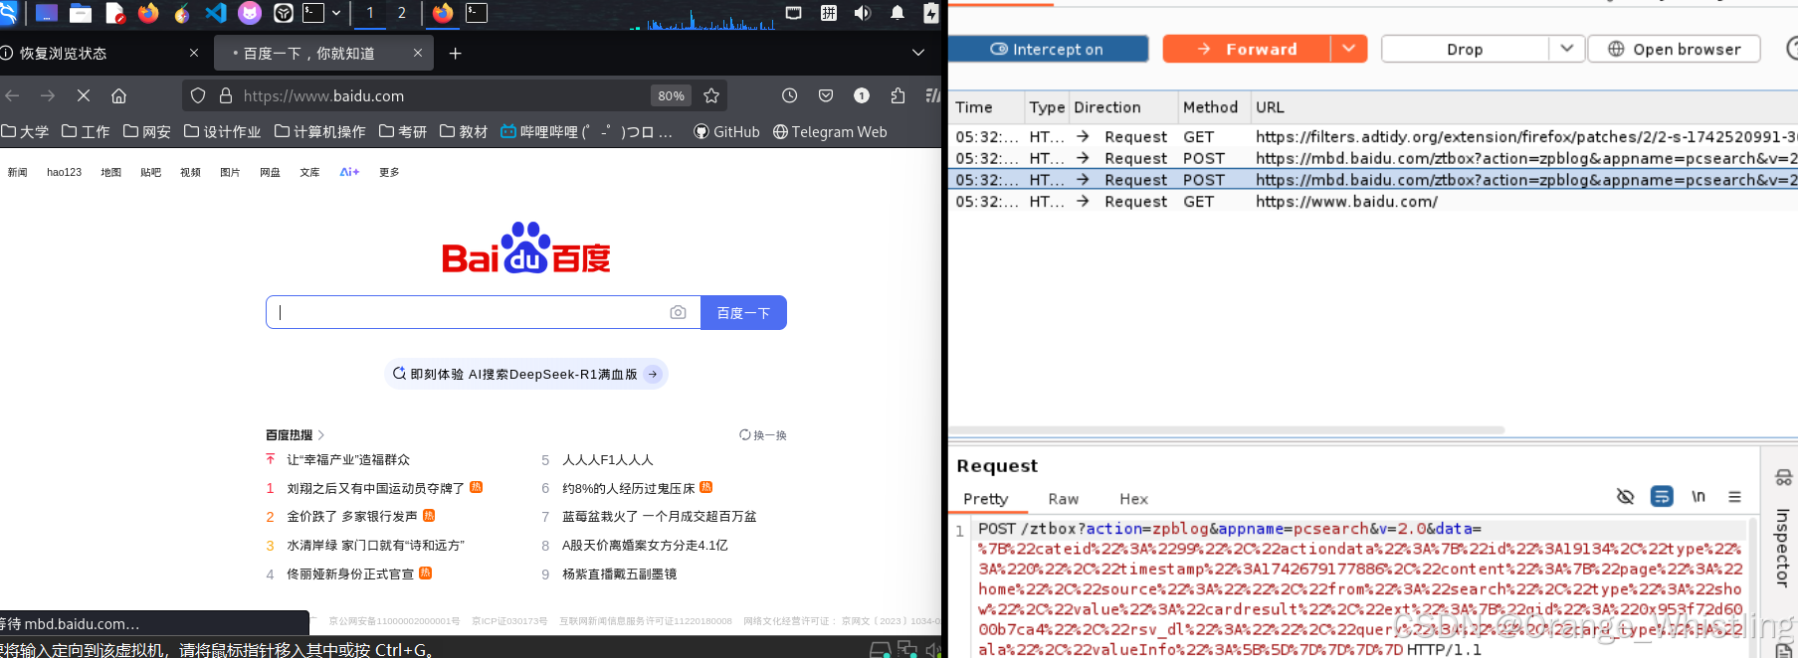Viewport: 1798px width, 658px height.
Task: Open Baidu hao123 link
Action: [x=65, y=172]
